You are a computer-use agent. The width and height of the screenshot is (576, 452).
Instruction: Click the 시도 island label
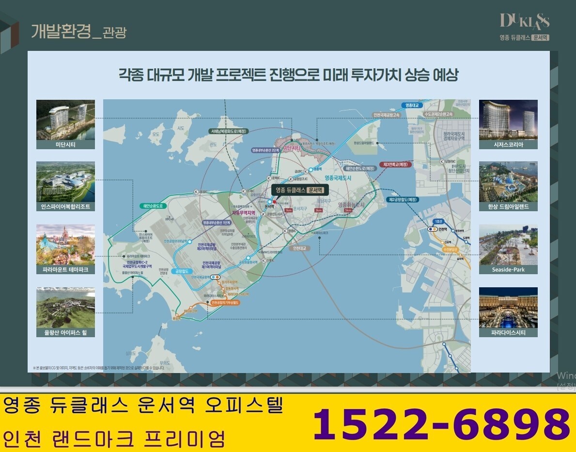(181, 128)
